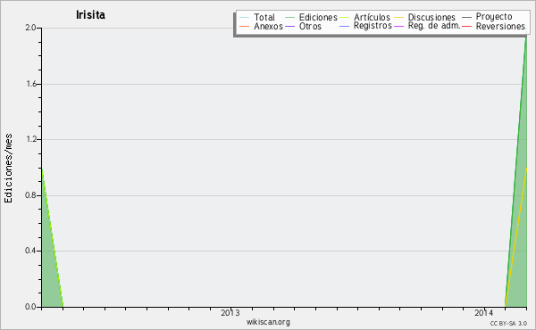Image resolution: width=536 pixels, height=330 pixels.
Task: Click the Reversiones legend label
Action: click(500, 26)
